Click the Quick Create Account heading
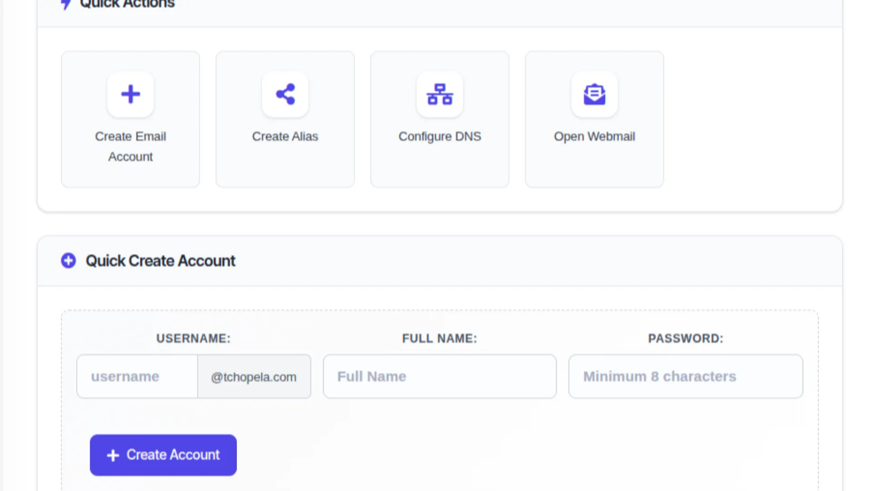Viewport: 873px width, 491px height. coord(161,261)
